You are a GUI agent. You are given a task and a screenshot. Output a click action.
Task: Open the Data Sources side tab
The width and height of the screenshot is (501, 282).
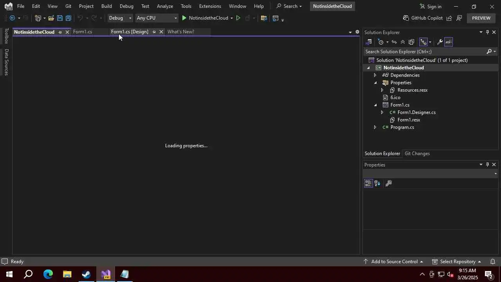pos(6,62)
